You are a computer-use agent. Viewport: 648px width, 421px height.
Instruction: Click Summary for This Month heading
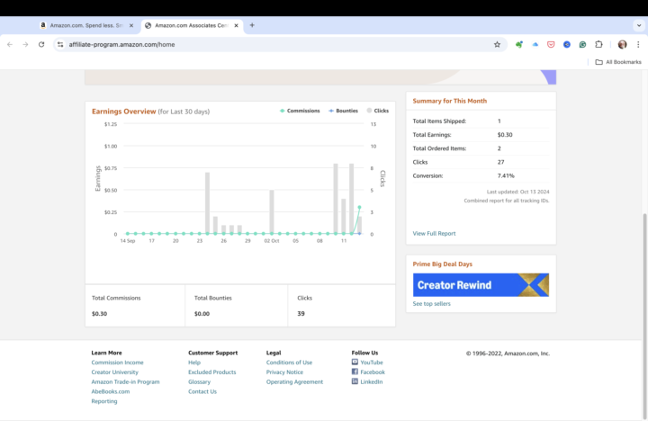450,101
